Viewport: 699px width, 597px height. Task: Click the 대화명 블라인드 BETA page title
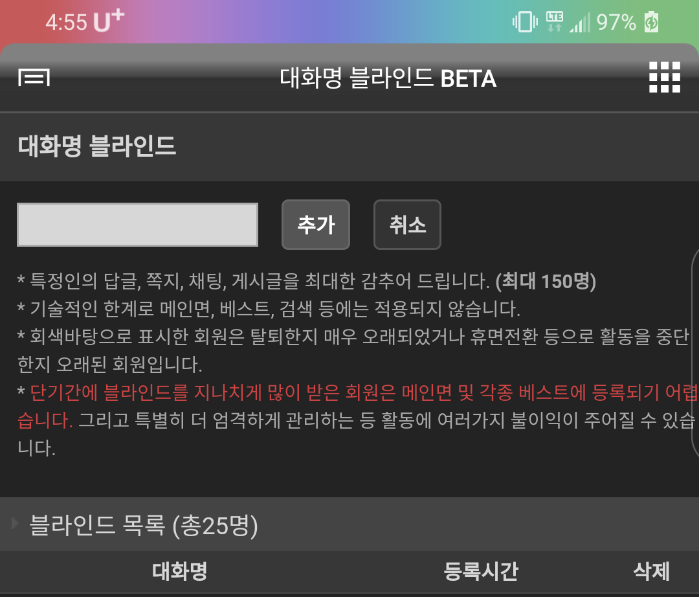point(388,78)
